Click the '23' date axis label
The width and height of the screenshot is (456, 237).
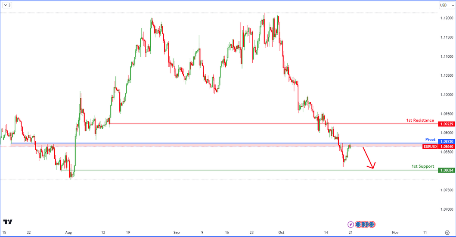pyautogui.click(x=251, y=232)
